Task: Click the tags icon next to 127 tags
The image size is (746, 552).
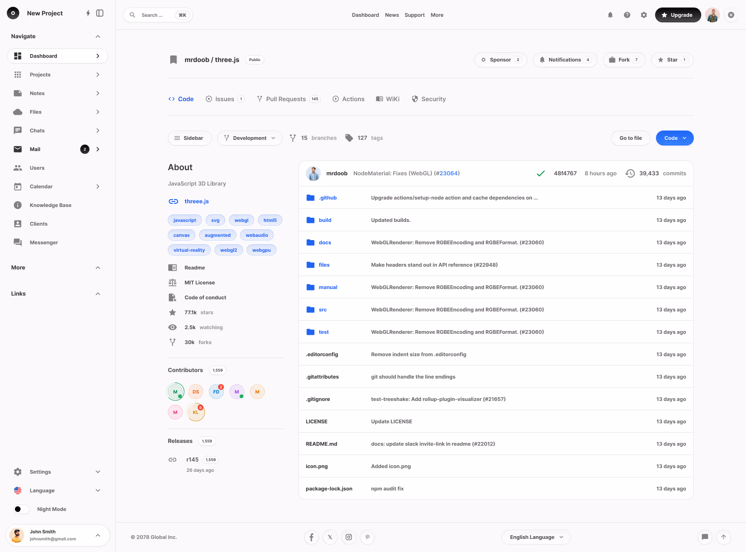Action: [349, 138]
